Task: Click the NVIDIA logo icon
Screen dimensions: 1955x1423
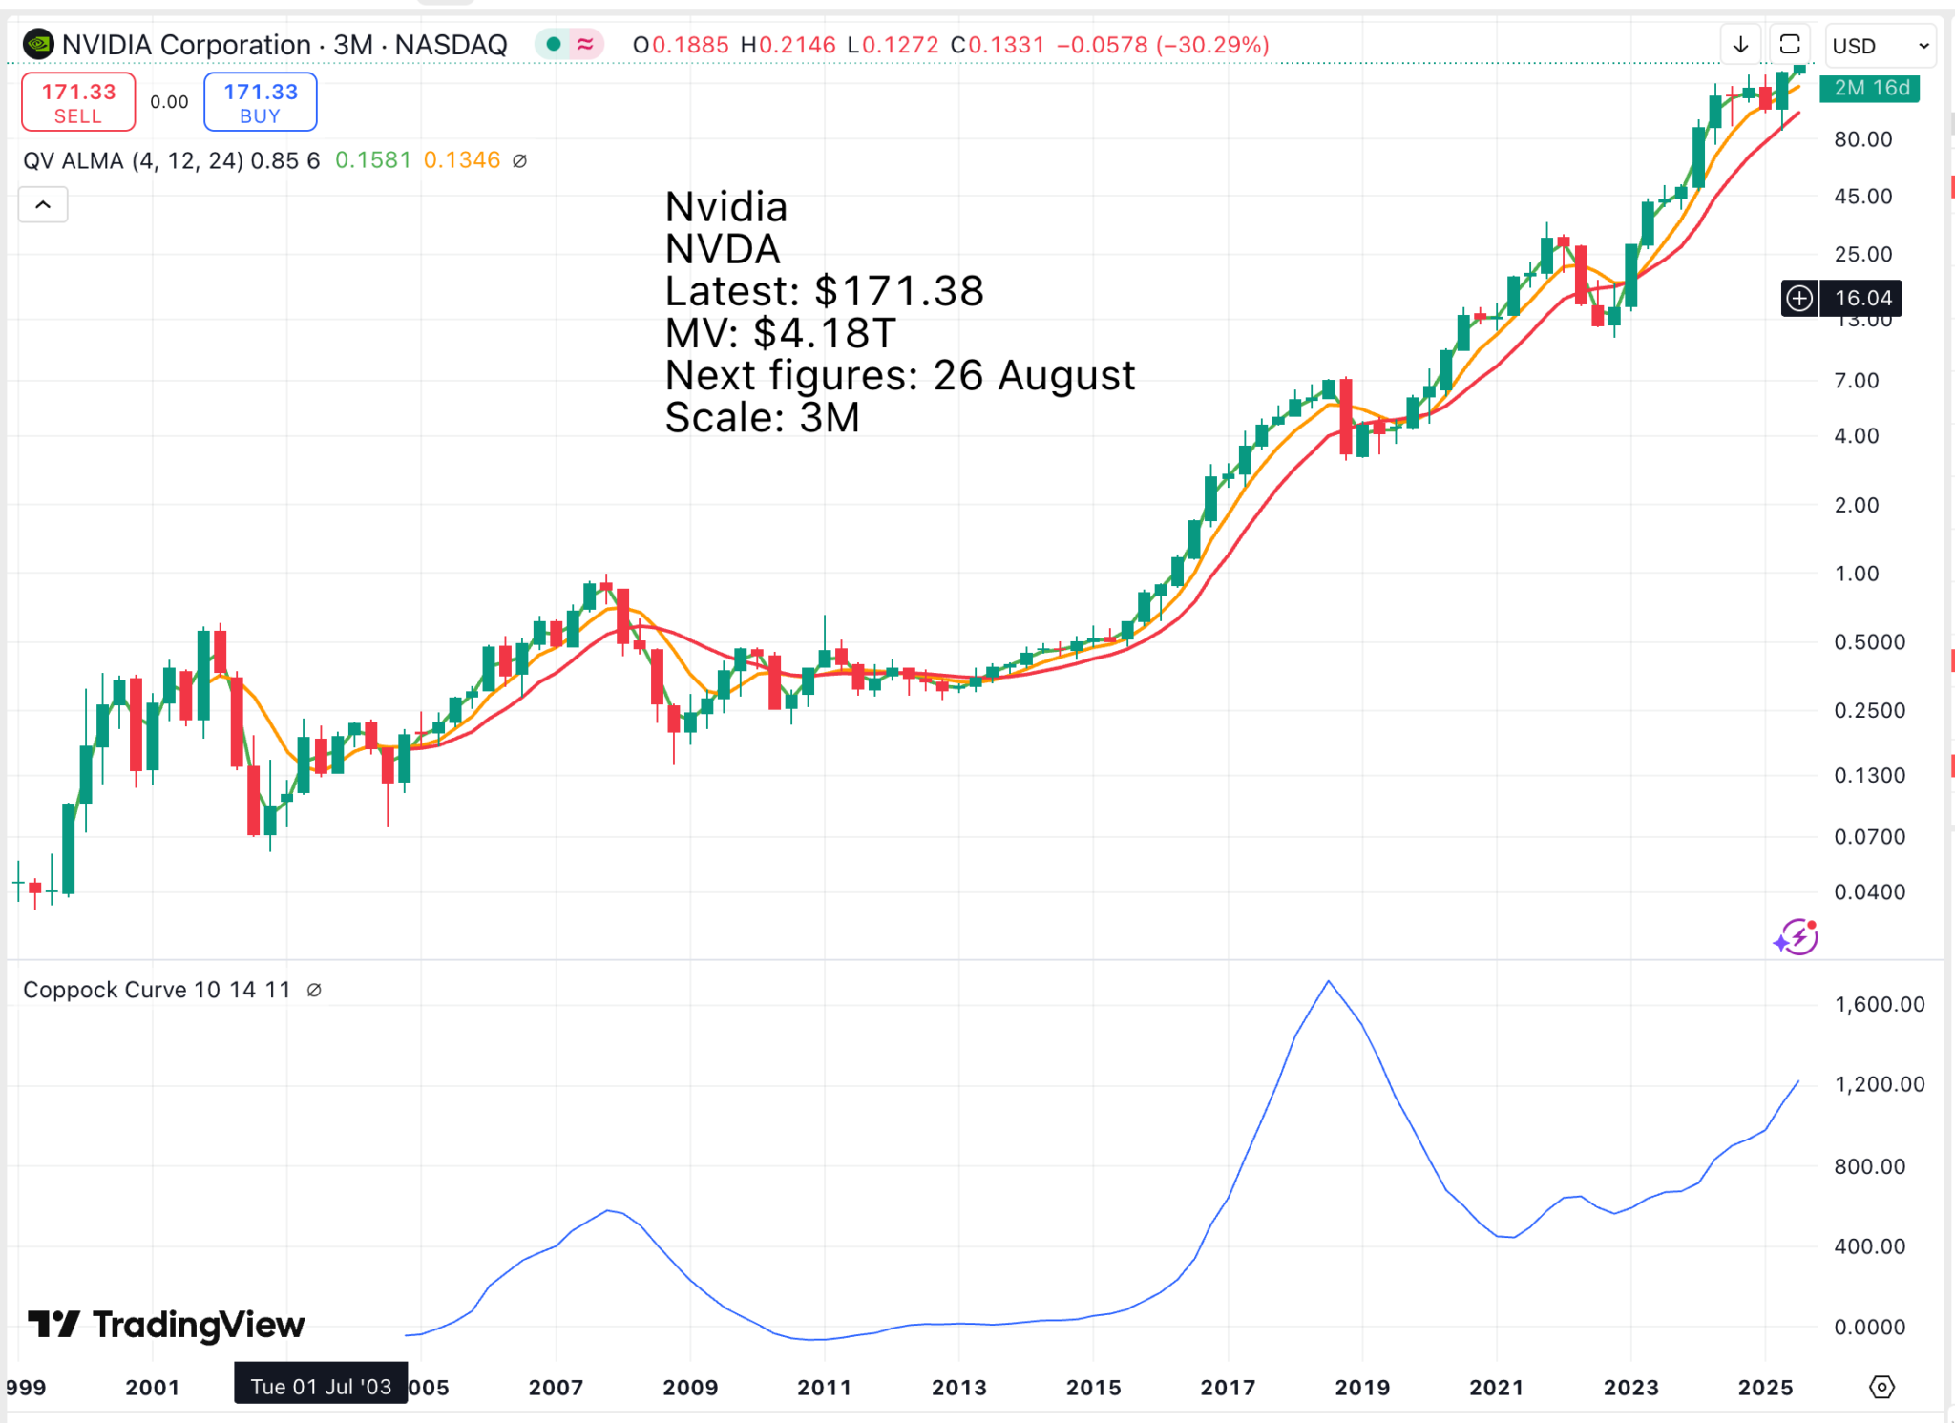Action: click(x=38, y=44)
